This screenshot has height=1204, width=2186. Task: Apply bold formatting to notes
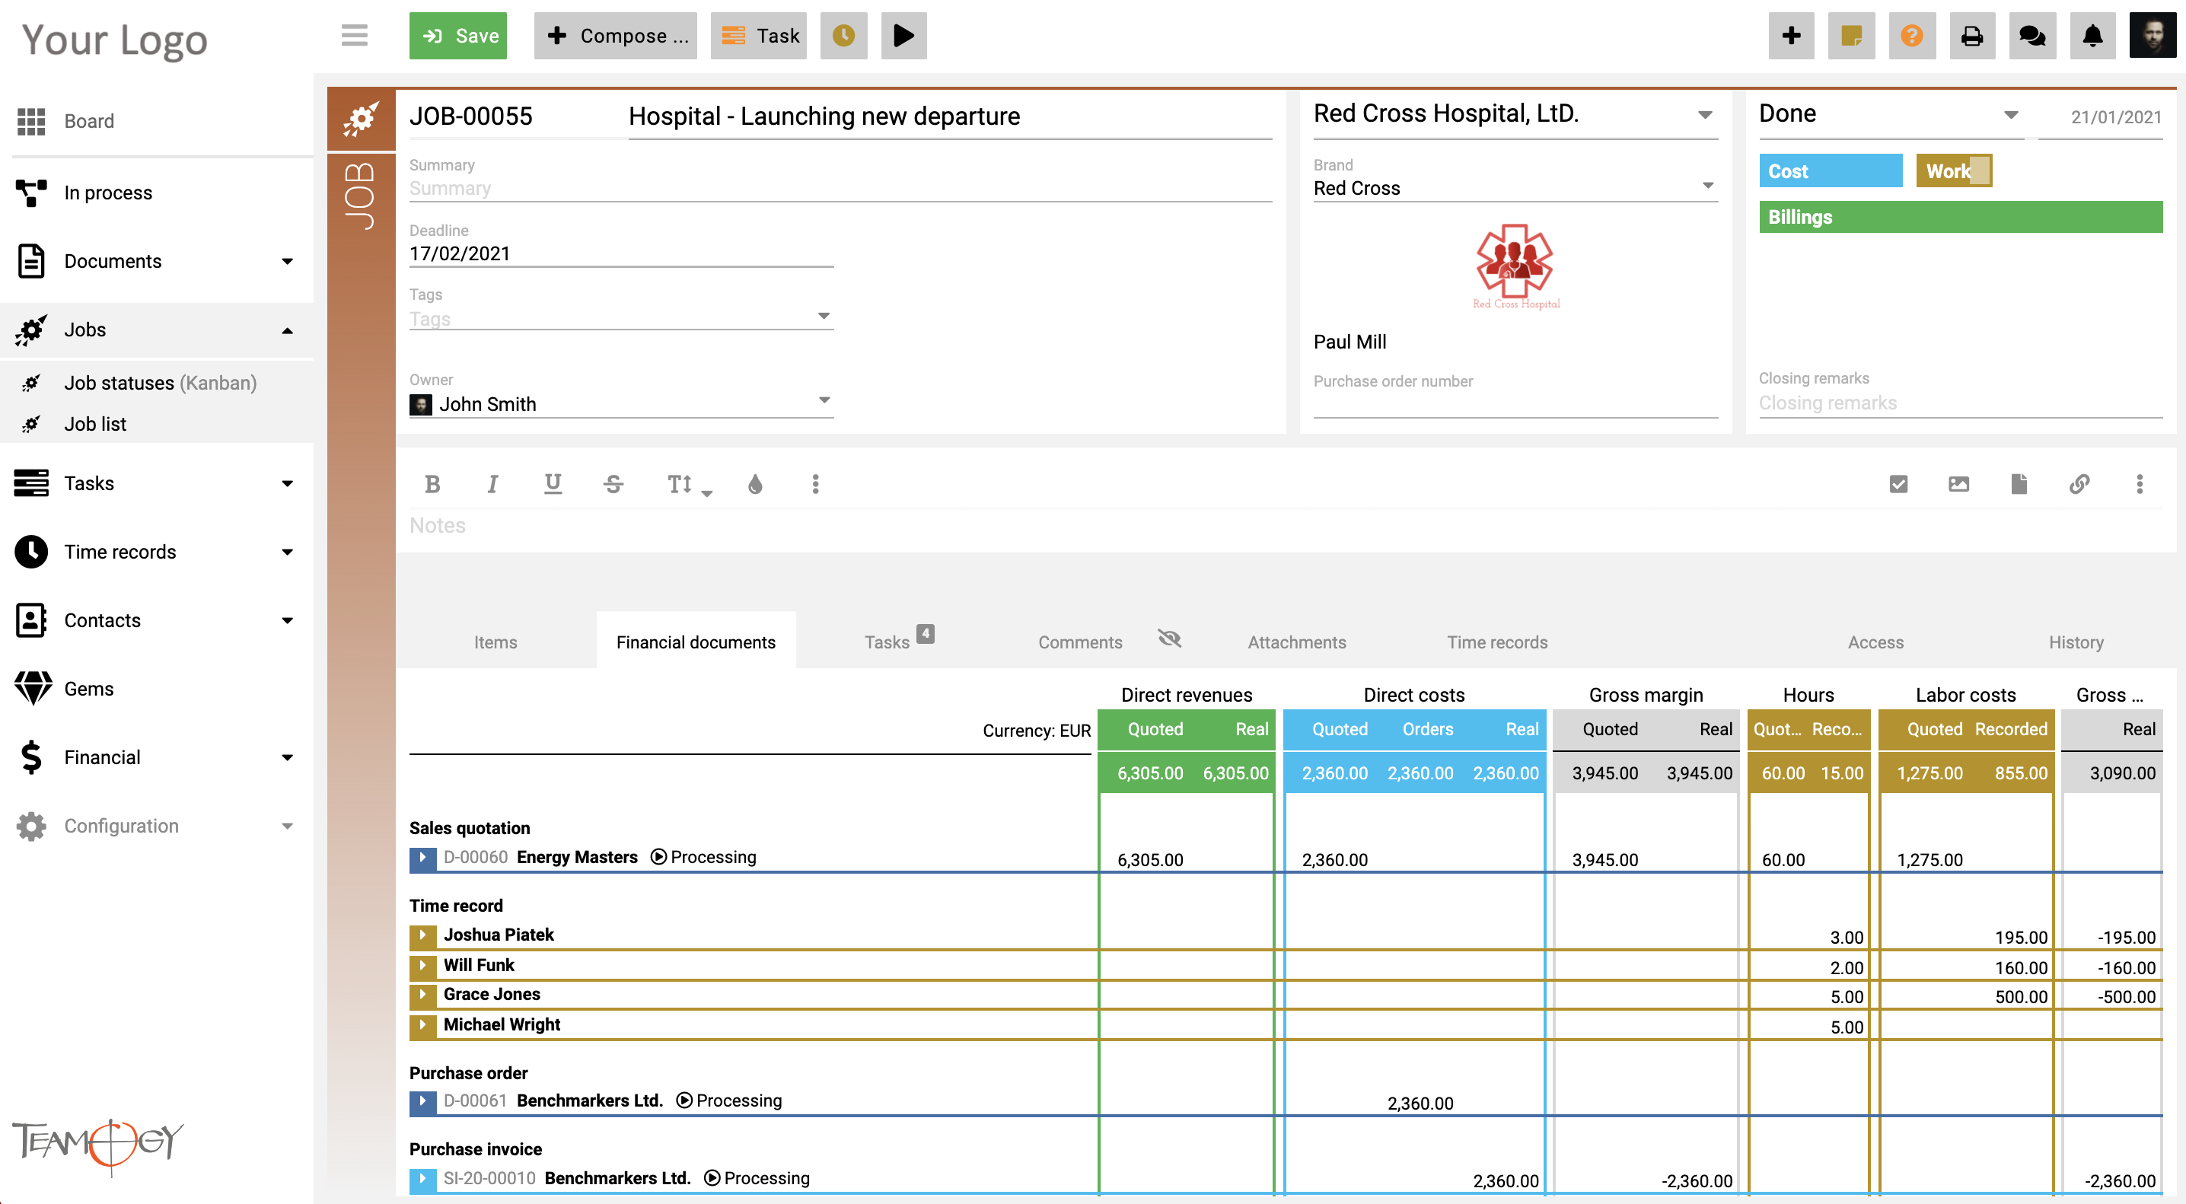tap(432, 483)
